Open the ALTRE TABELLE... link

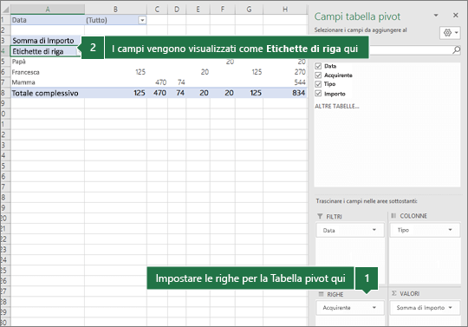point(337,107)
